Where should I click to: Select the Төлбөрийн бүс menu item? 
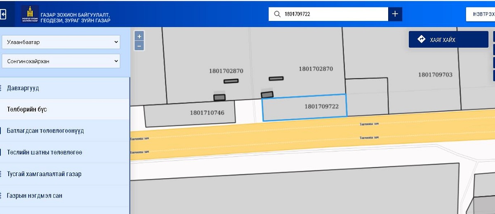[27, 109]
